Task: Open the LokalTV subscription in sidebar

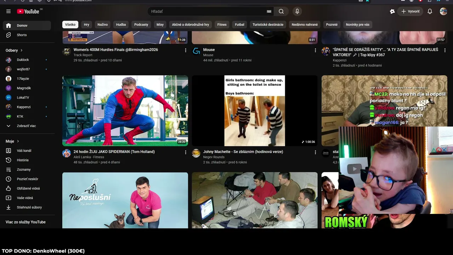Action: point(27,98)
